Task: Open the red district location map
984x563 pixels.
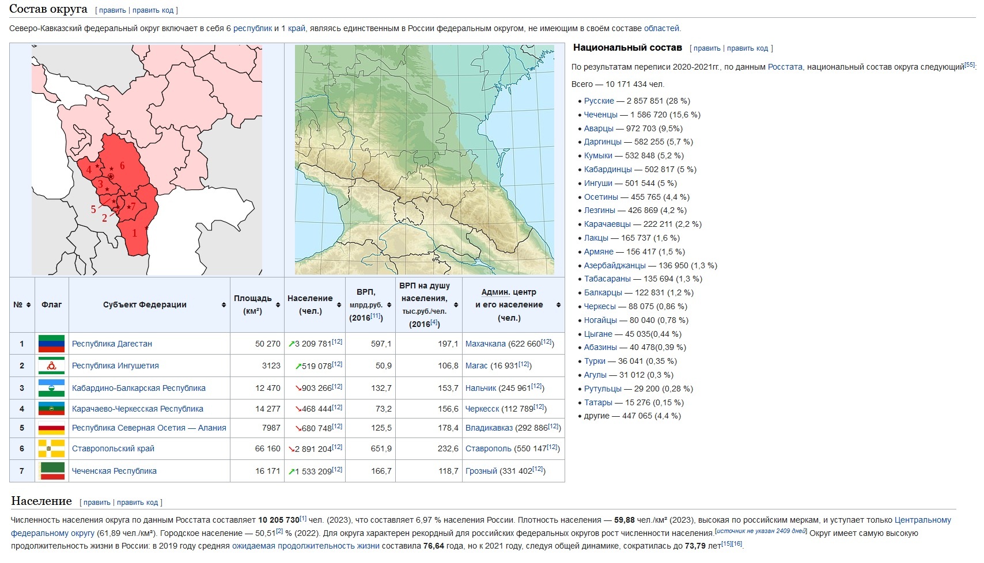Action: [147, 159]
